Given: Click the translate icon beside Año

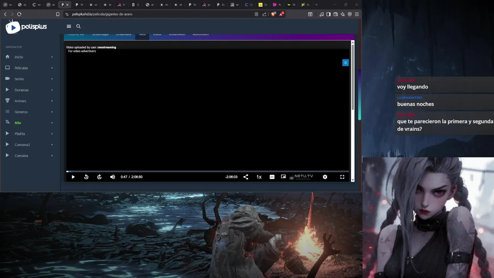Looking at the screenshot, I should click(x=7, y=122).
